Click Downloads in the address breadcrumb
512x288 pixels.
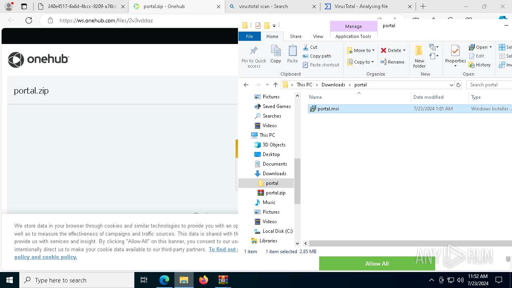[x=333, y=85]
